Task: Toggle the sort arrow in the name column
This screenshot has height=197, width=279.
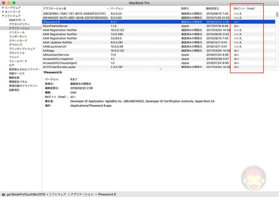Action: (108, 8)
